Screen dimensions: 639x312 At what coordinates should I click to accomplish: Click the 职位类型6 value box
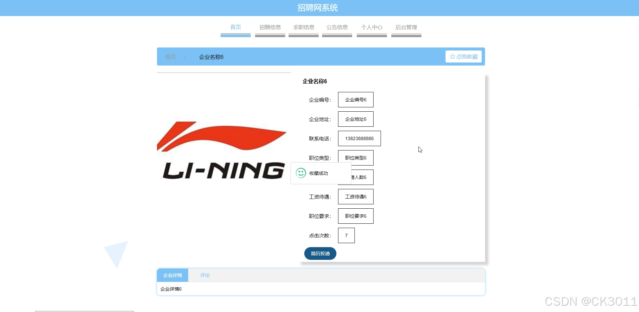(356, 158)
